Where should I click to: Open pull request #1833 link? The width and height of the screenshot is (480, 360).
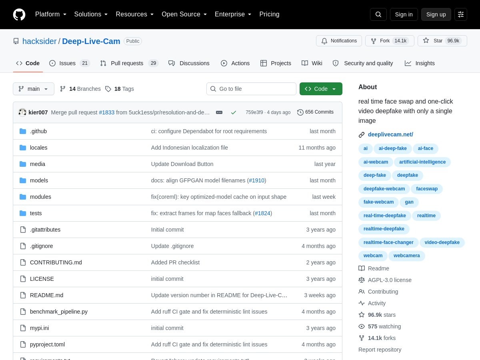pyautogui.click(x=107, y=112)
